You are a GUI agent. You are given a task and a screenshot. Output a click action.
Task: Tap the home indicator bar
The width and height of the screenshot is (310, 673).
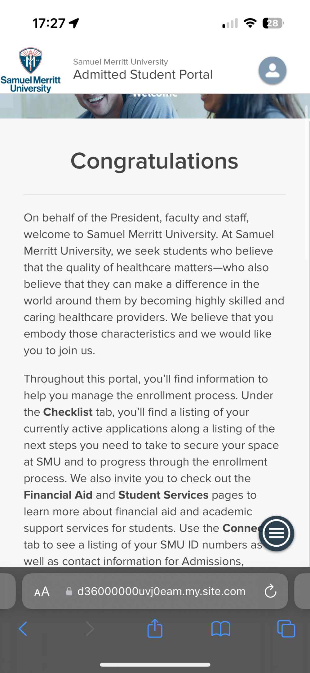[155, 665]
